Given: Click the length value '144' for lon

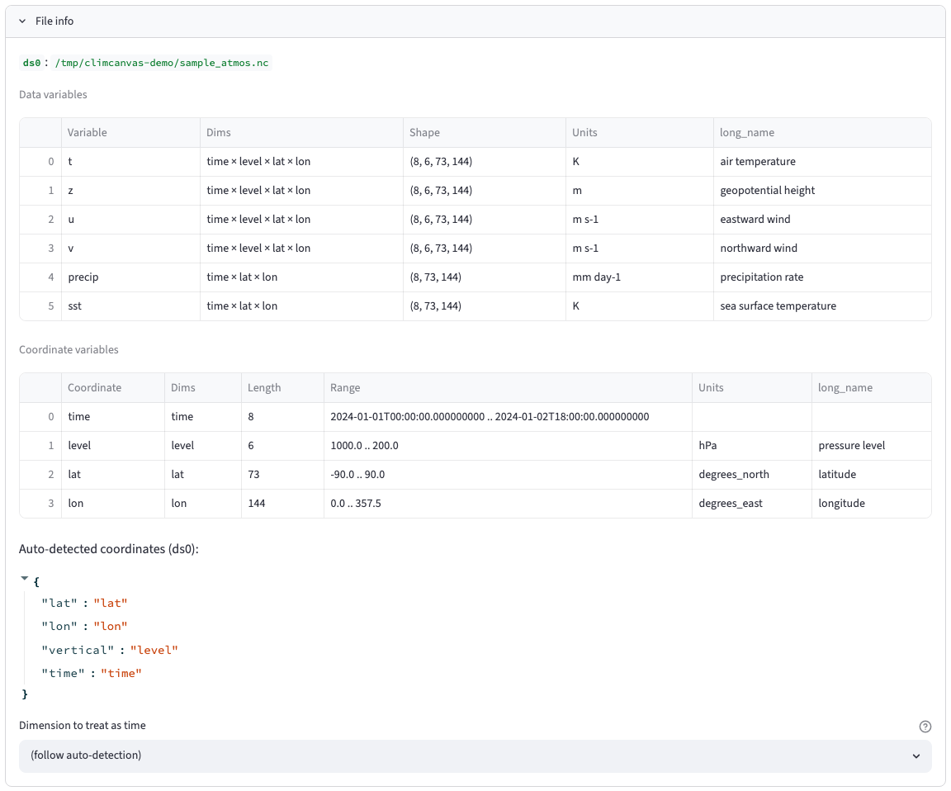Looking at the screenshot, I should [282, 504].
